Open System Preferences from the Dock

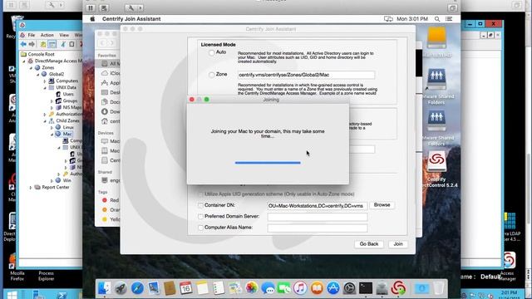349,288
